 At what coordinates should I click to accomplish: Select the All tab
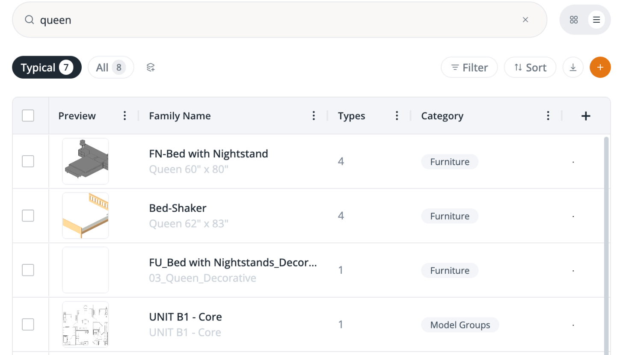pos(111,68)
